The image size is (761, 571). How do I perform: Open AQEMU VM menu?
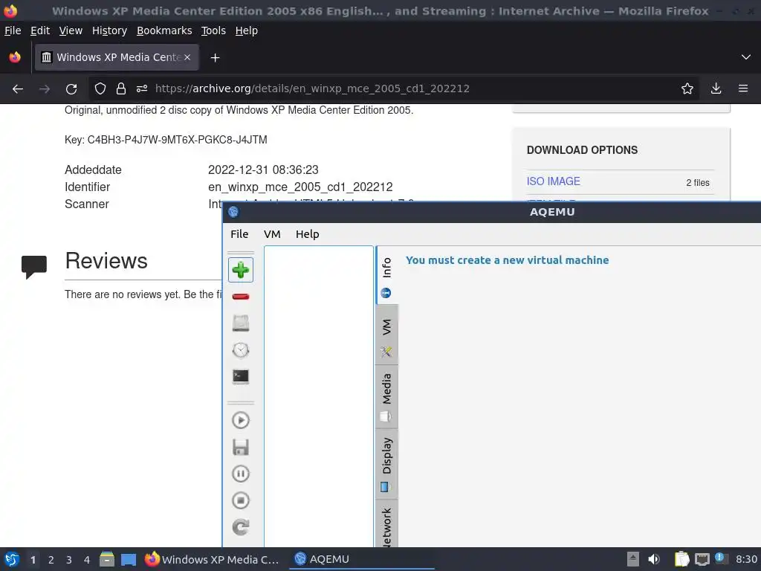point(272,234)
